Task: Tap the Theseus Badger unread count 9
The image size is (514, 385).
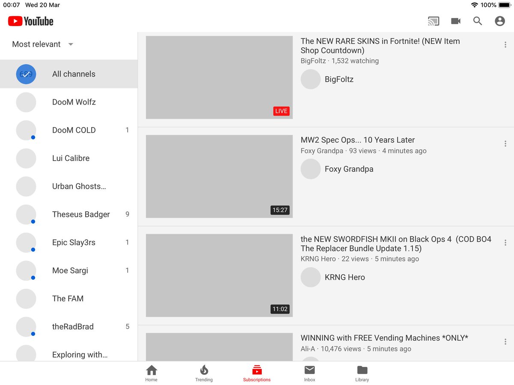Action: (127, 214)
